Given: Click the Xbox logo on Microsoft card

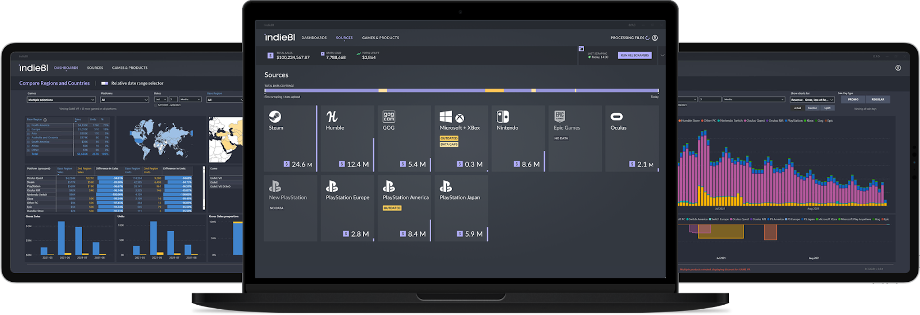Looking at the screenshot, I should point(459,118).
